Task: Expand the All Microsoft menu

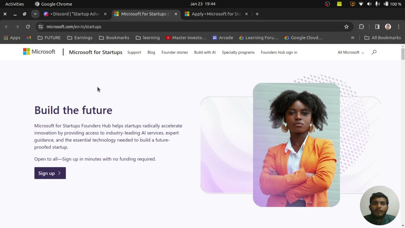Action: [x=351, y=52]
